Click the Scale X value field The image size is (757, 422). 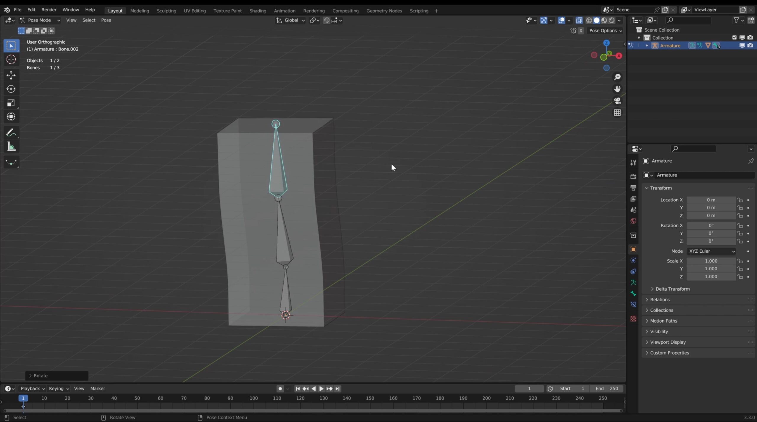tap(711, 261)
